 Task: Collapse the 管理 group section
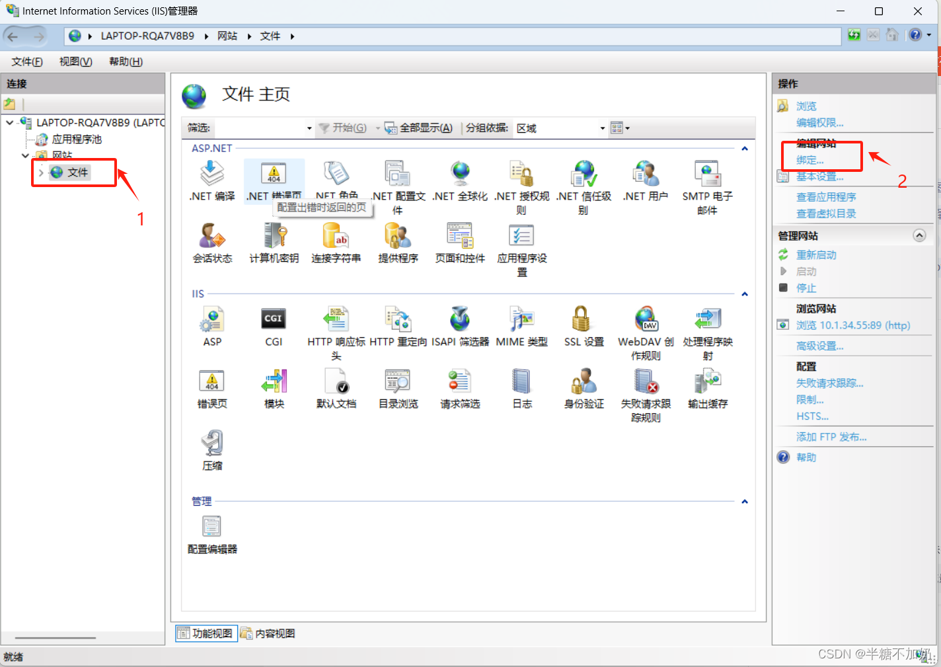pos(745,502)
